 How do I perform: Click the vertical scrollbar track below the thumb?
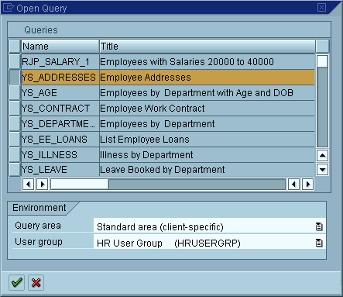coord(322,107)
